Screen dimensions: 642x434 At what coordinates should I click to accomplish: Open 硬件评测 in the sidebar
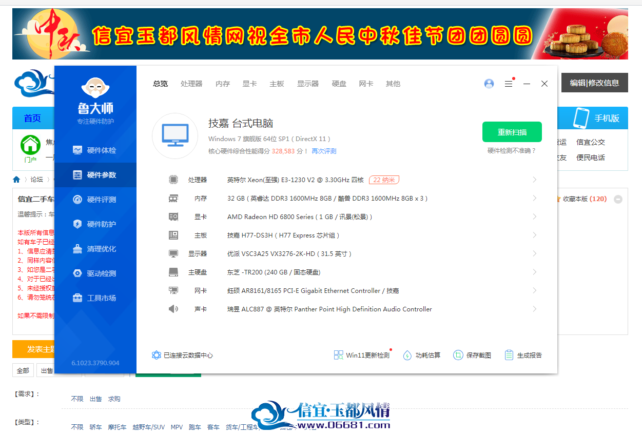tap(95, 200)
